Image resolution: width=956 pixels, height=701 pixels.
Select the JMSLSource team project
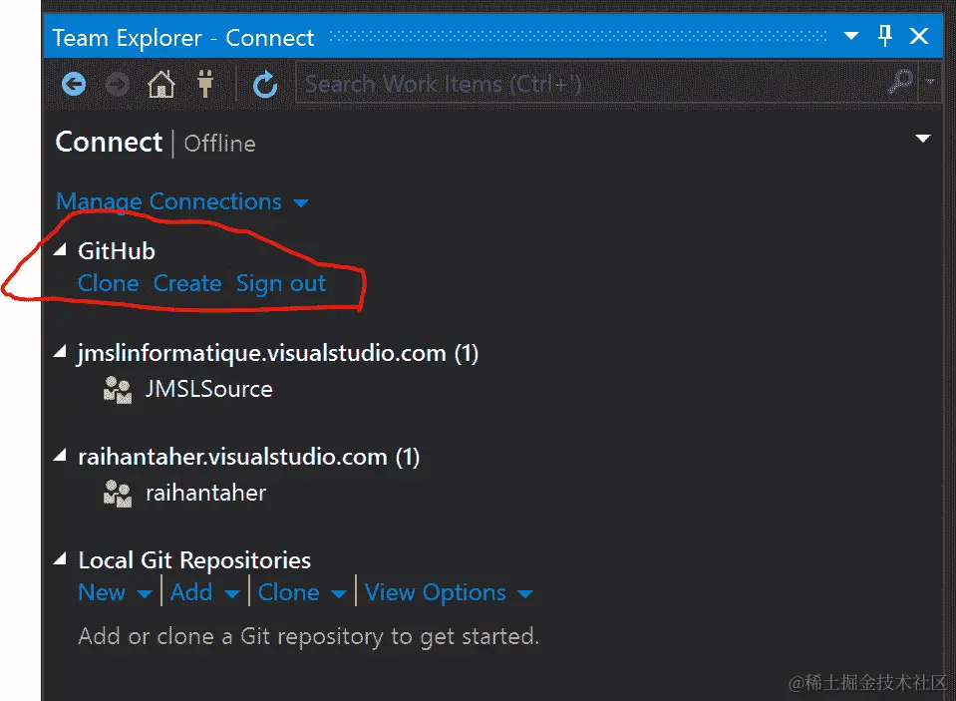(209, 389)
